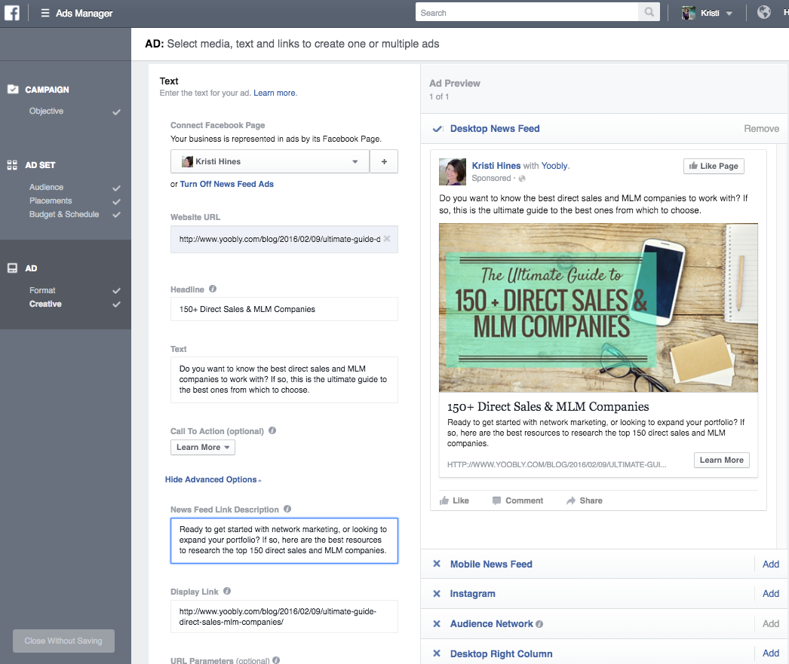Open the Learn More call to action dropdown
789x664 pixels.
click(203, 448)
